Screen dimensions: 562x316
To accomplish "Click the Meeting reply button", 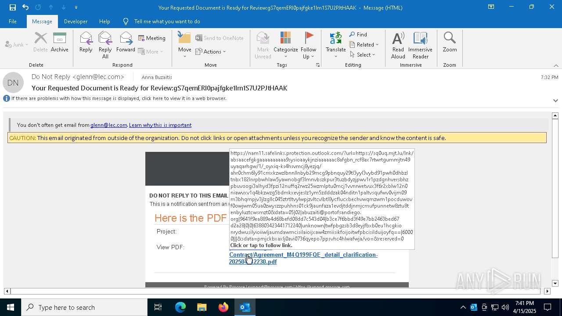I will coord(152,38).
